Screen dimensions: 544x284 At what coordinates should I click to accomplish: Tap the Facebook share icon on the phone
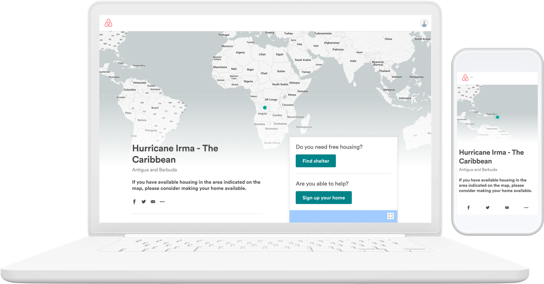pyautogui.click(x=469, y=208)
